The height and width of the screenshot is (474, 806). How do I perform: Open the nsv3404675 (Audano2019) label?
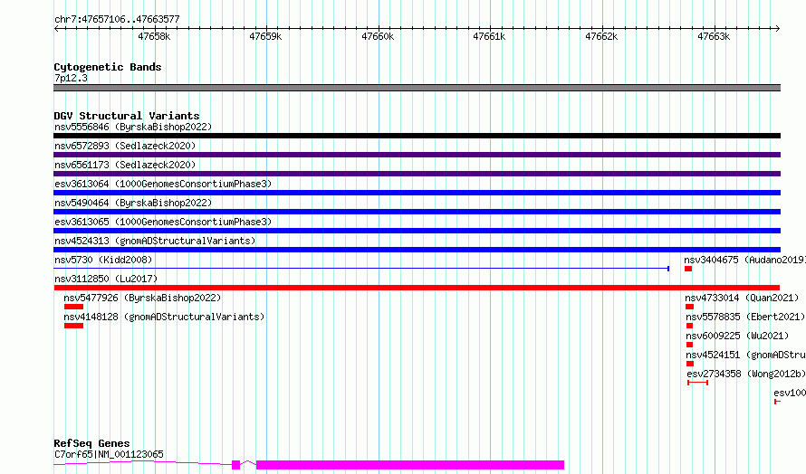pyautogui.click(x=744, y=260)
